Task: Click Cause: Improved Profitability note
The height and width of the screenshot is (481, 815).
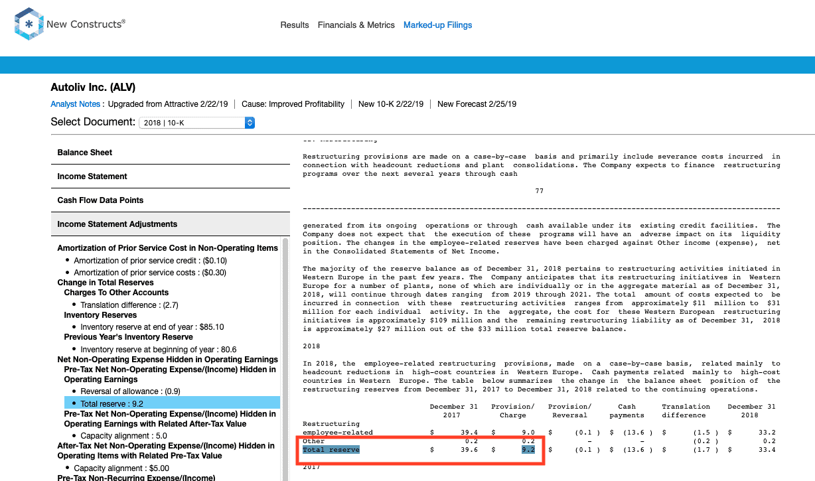Action: [293, 104]
